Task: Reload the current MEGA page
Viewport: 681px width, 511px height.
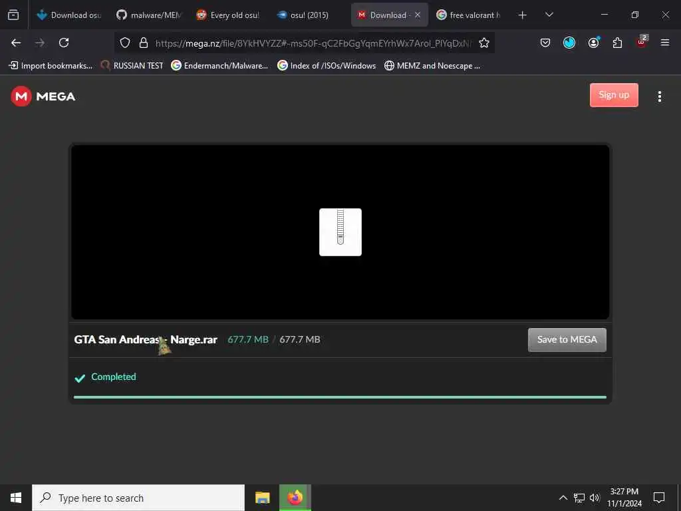Action: [64, 43]
